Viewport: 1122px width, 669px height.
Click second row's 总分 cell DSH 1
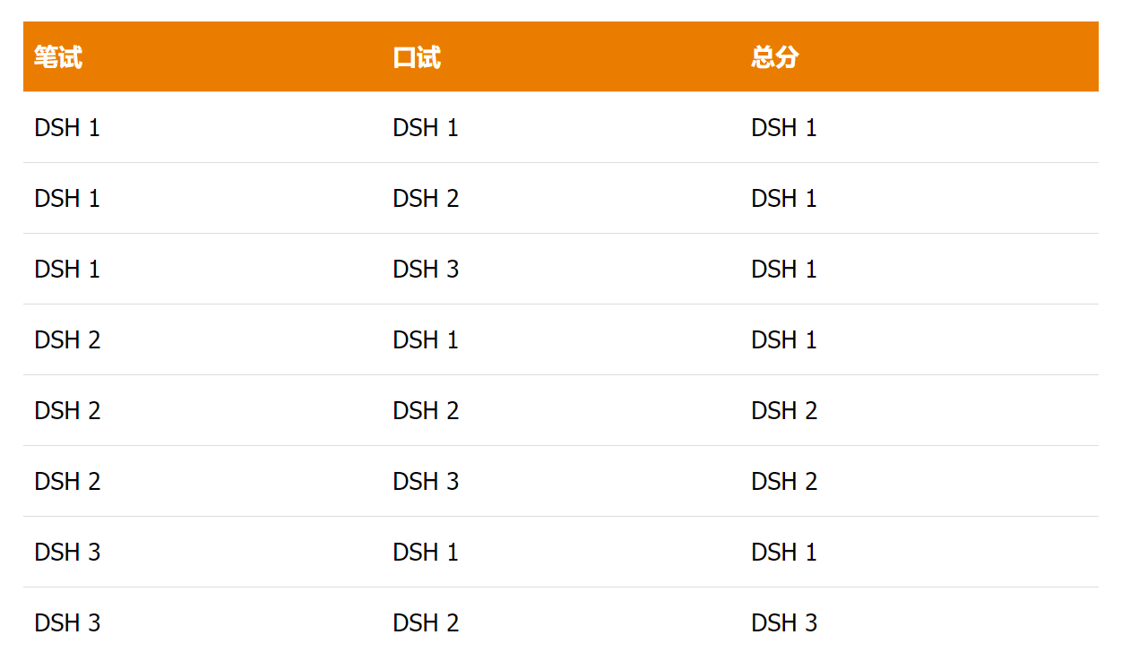click(x=784, y=199)
